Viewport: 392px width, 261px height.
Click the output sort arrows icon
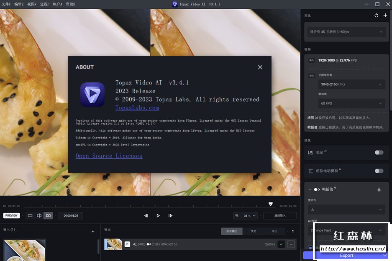click(293, 231)
